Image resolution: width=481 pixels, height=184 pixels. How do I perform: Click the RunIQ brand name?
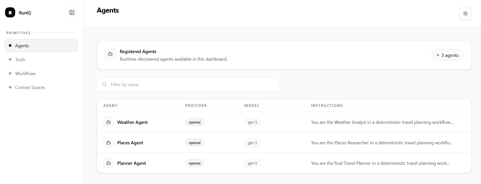(x=25, y=13)
